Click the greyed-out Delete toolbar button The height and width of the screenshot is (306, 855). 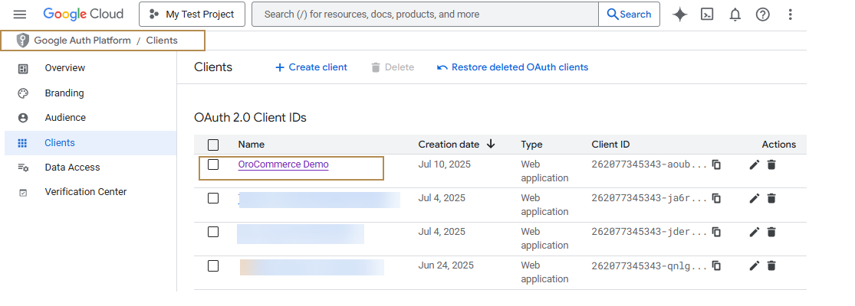pos(393,67)
